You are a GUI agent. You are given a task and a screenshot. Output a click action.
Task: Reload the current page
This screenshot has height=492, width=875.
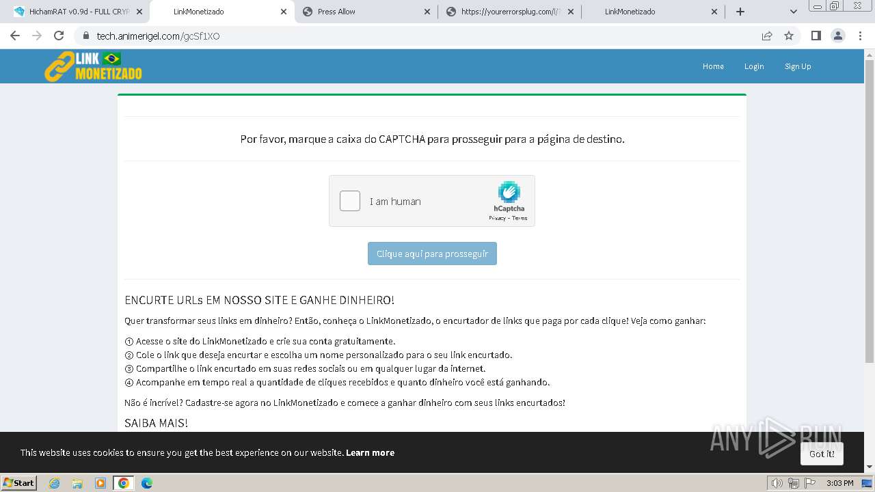click(59, 36)
